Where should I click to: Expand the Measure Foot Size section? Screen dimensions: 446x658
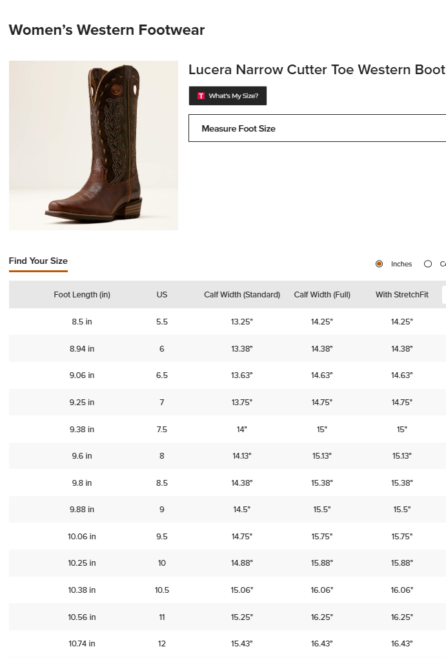317,128
